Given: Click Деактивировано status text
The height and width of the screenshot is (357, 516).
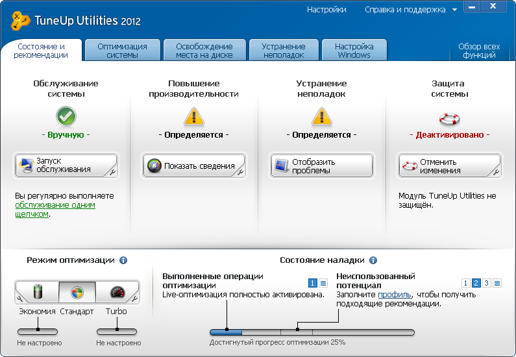Looking at the screenshot, I should [x=450, y=135].
